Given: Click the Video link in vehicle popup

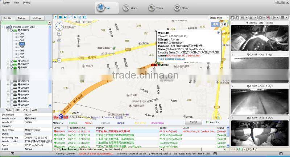Looking at the screenshot, I should pos(161,59).
